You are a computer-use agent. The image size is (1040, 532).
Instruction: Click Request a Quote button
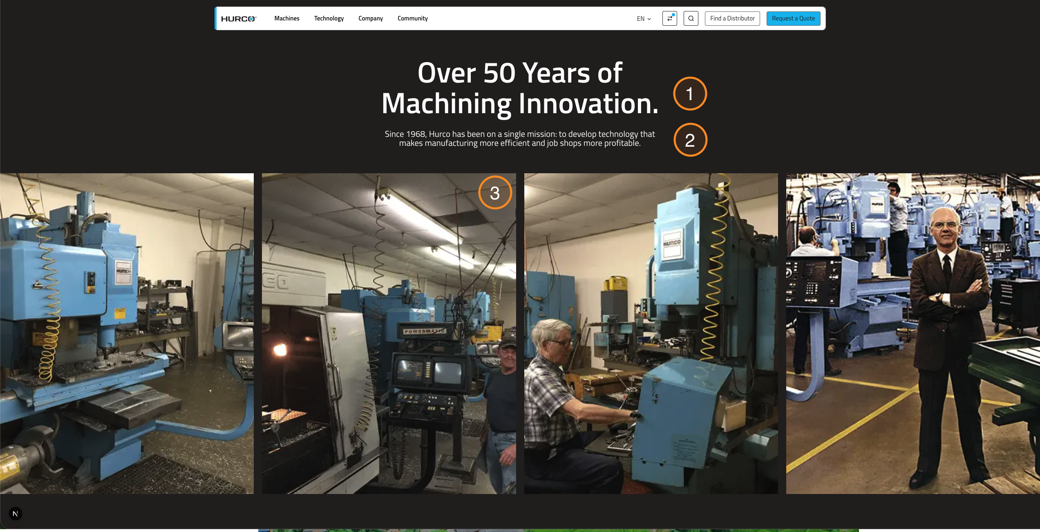click(x=794, y=18)
